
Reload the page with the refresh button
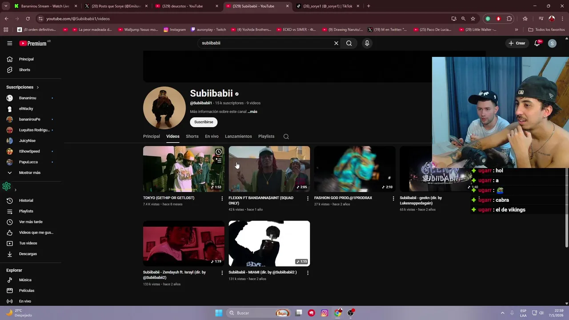coord(28,19)
